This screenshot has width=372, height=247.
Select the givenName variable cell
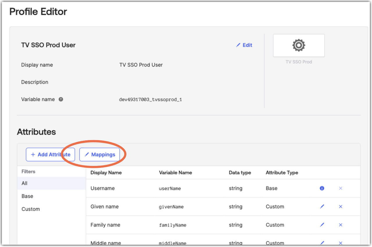pyautogui.click(x=171, y=207)
